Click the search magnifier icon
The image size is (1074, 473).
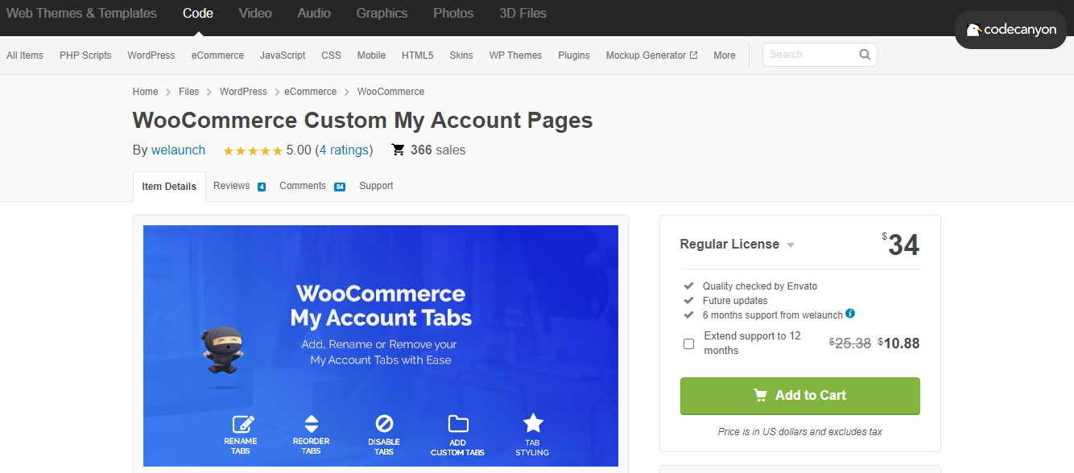pyautogui.click(x=865, y=55)
